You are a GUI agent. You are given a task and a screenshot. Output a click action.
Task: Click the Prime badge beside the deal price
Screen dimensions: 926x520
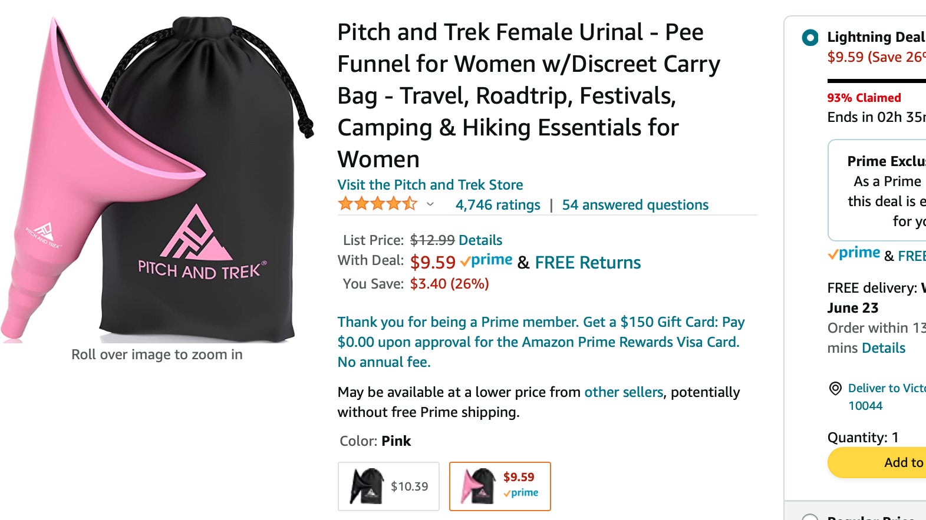click(486, 260)
